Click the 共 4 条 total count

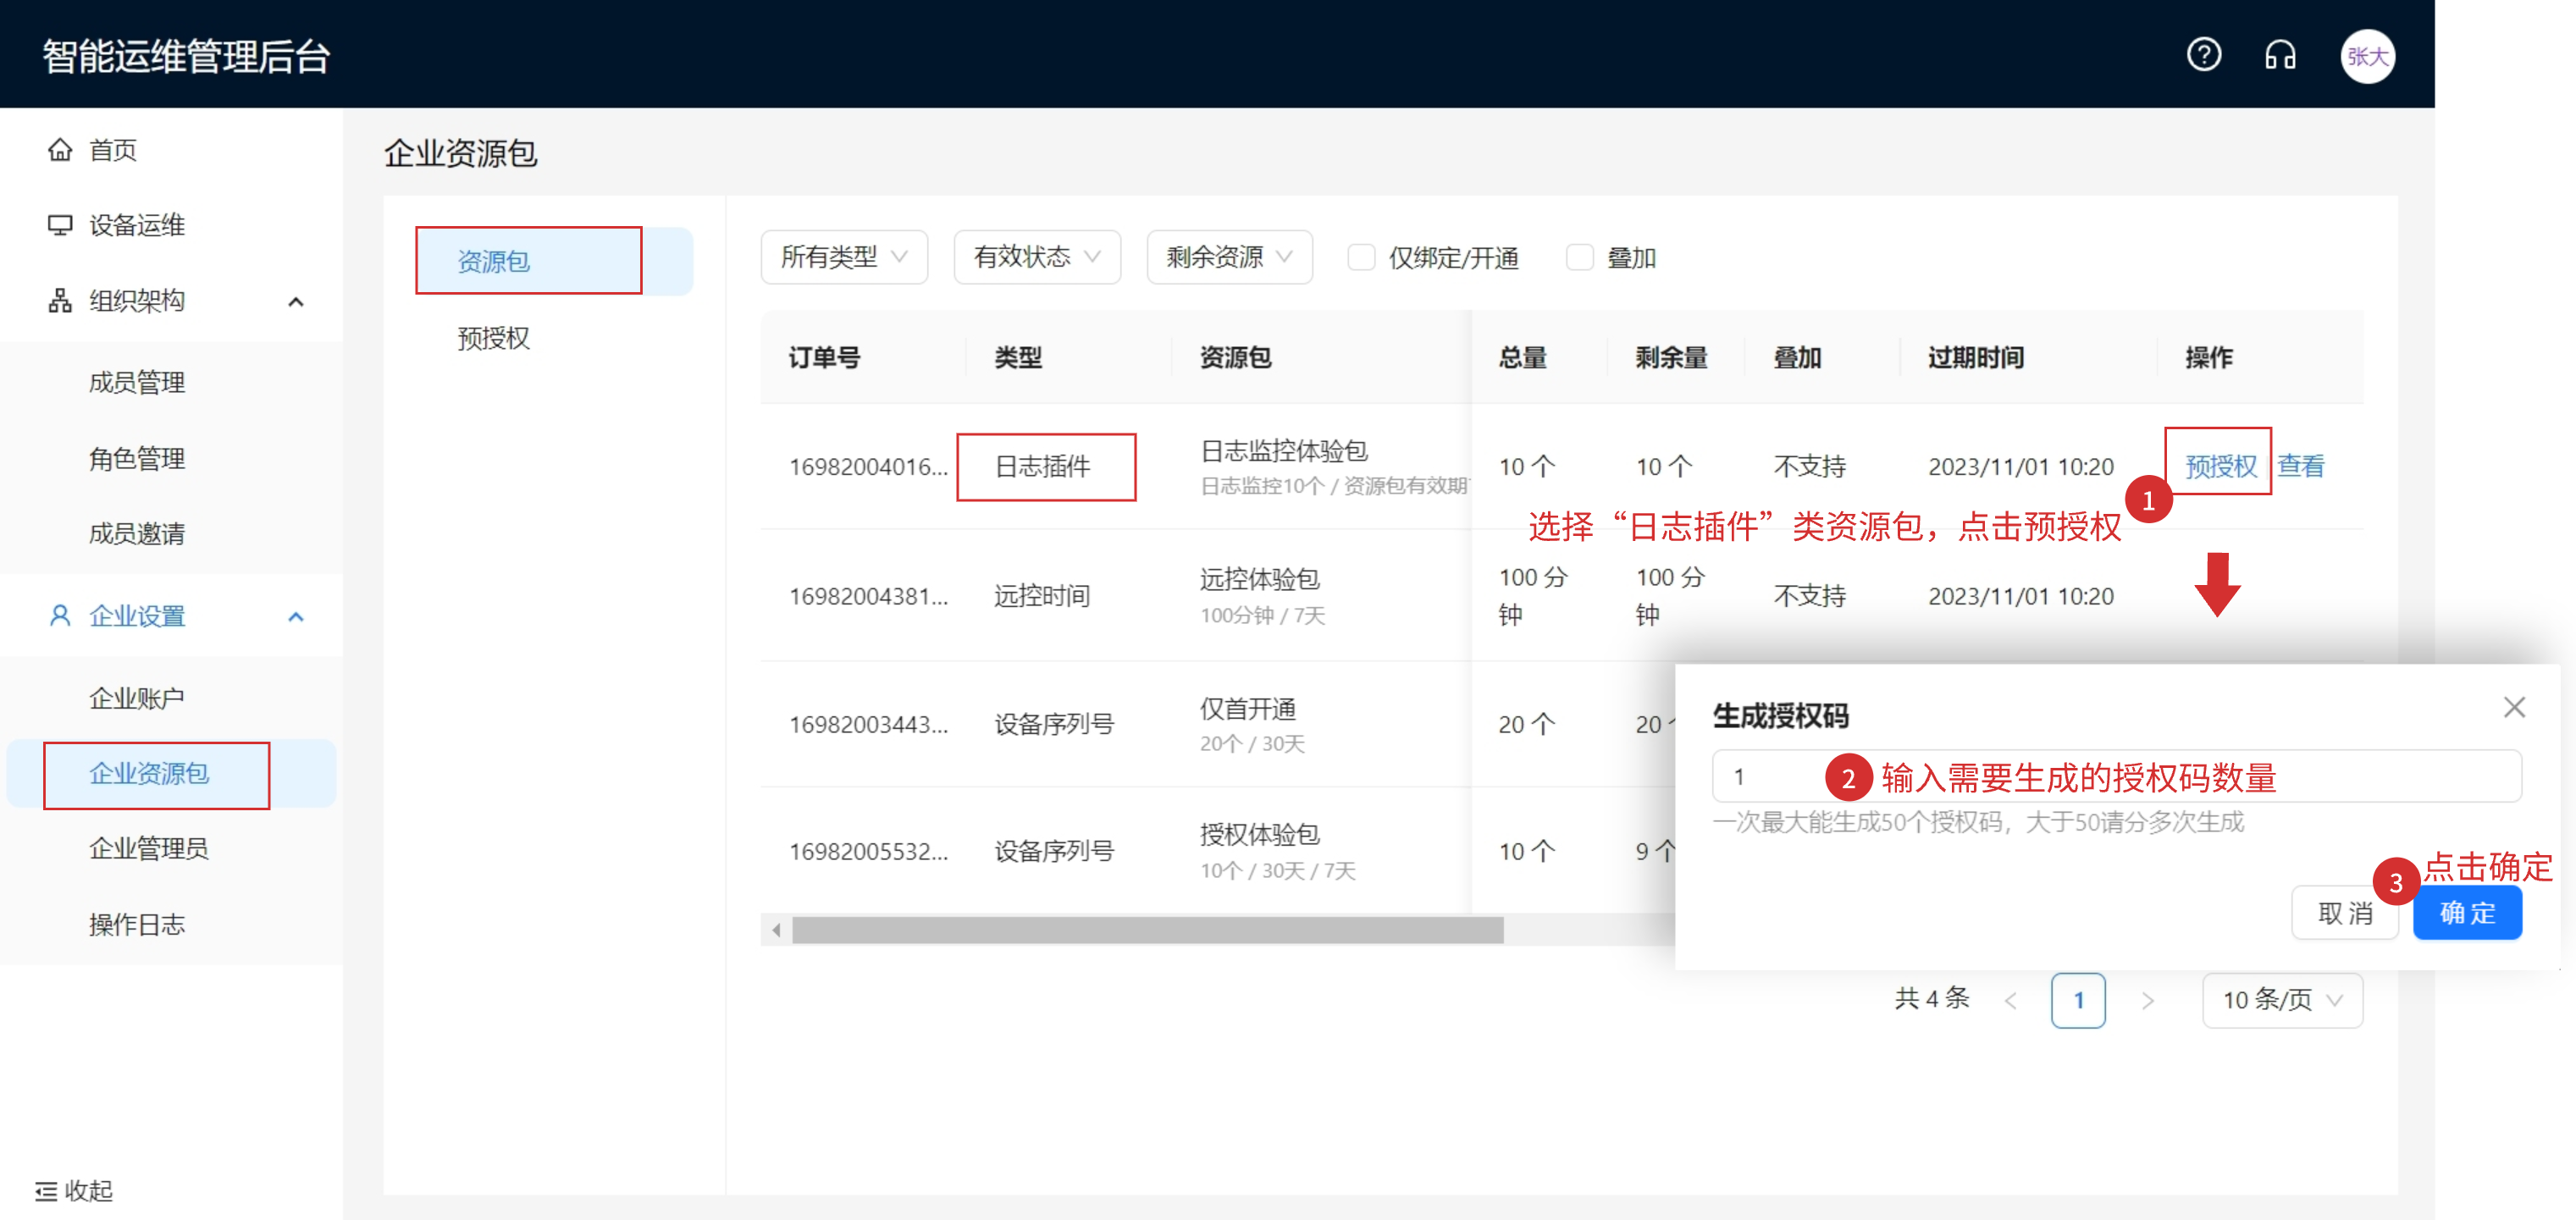tap(1932, 998)
